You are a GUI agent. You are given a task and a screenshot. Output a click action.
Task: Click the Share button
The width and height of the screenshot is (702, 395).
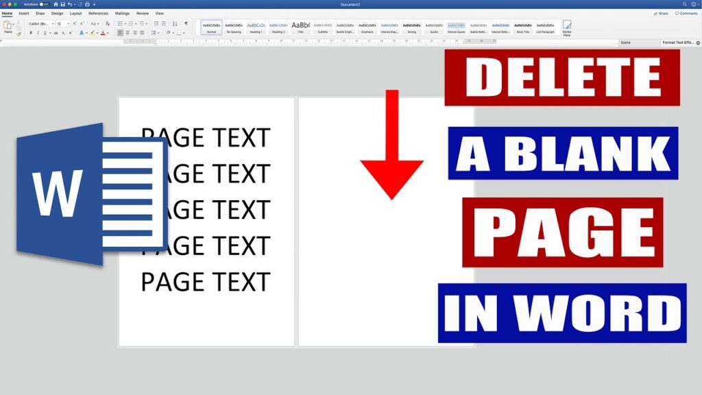point(661,14)
